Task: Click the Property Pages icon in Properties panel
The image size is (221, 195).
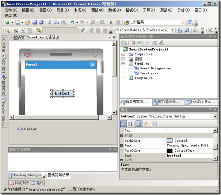Action: [x=154, y=124]
